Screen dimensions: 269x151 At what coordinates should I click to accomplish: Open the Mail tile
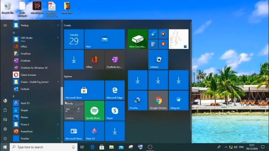click(x=105, y=39)
